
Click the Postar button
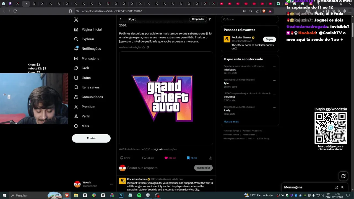tap(91, 138)
